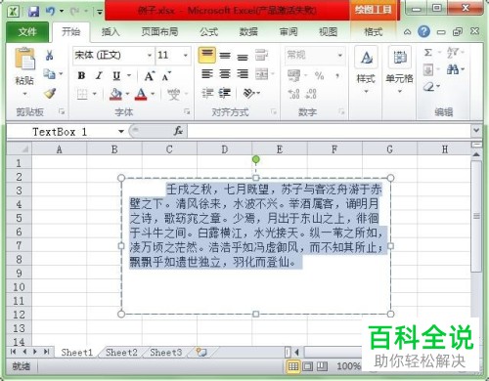Open the font size dropdown

[186, 55]
